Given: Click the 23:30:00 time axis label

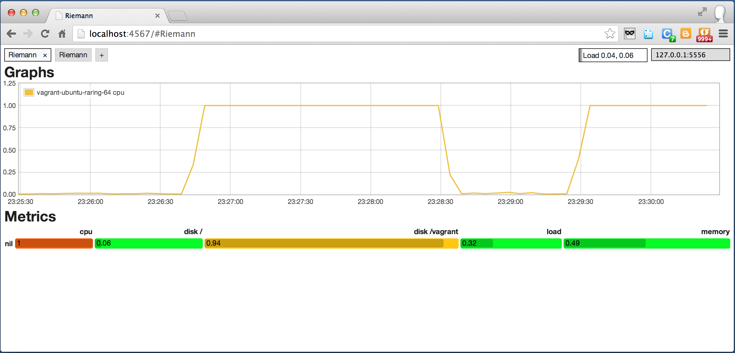Looking at the screenshot, I should coord(651,202).
